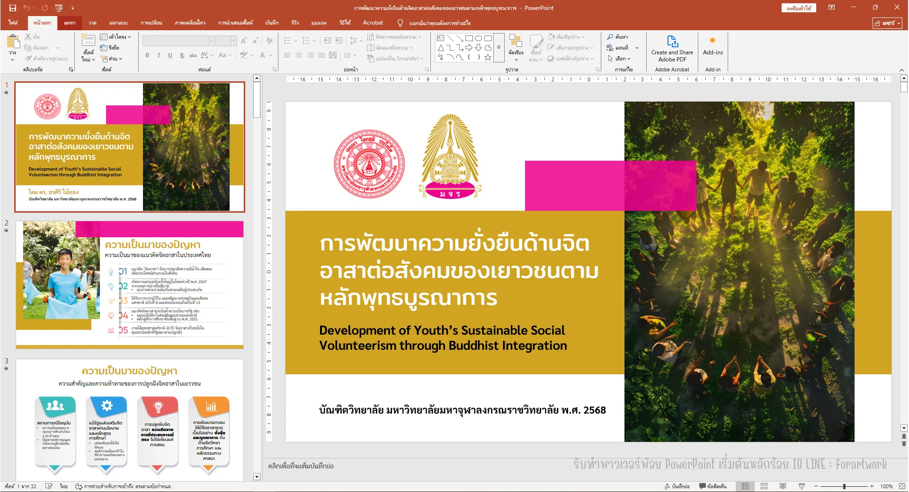Image resolution: width=909 pixels, height=492 pixels.
Task: Click the Undo arrow in title bar
Action: [x=27, y=8]
